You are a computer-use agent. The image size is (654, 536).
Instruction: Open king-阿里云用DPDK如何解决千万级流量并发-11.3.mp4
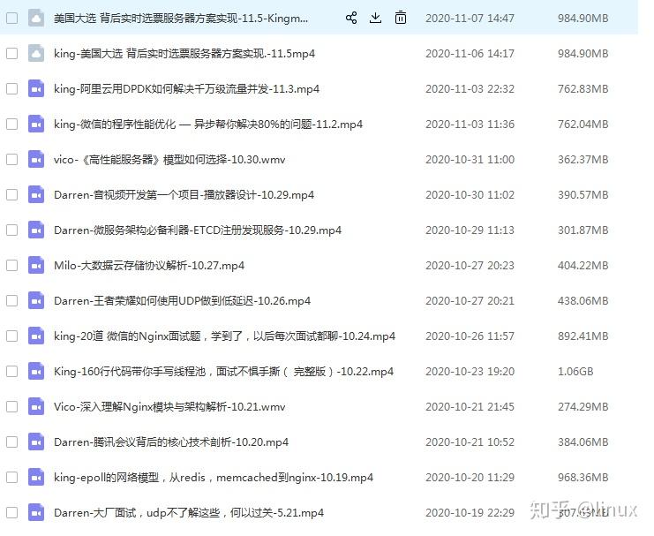tap(186, 89)
